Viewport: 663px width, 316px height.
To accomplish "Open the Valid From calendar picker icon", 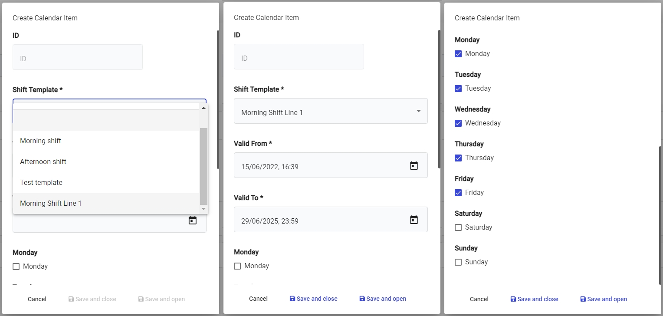I will 414,165.
